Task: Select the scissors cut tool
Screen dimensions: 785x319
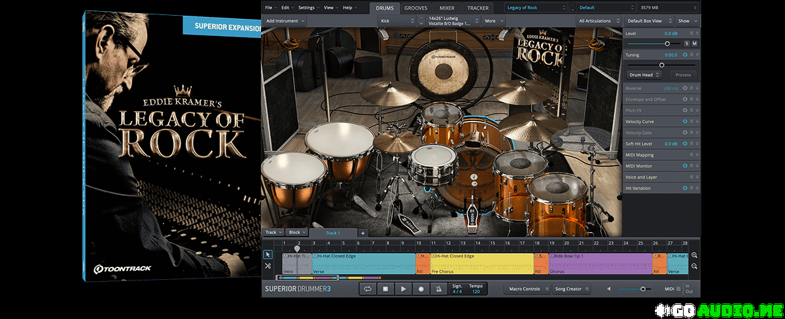Action: click(x=268, y=266)
